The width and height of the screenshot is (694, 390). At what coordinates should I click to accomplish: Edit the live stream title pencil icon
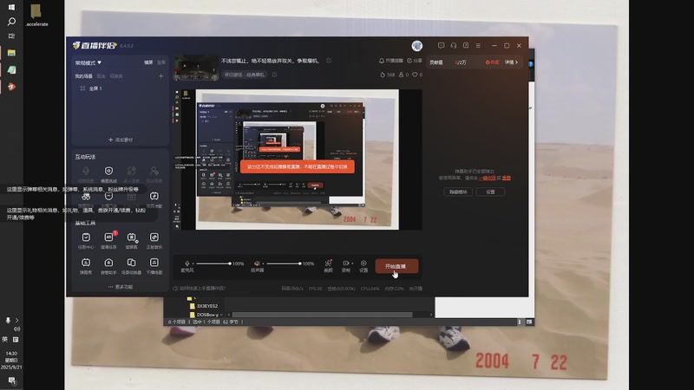coord(329,61)
